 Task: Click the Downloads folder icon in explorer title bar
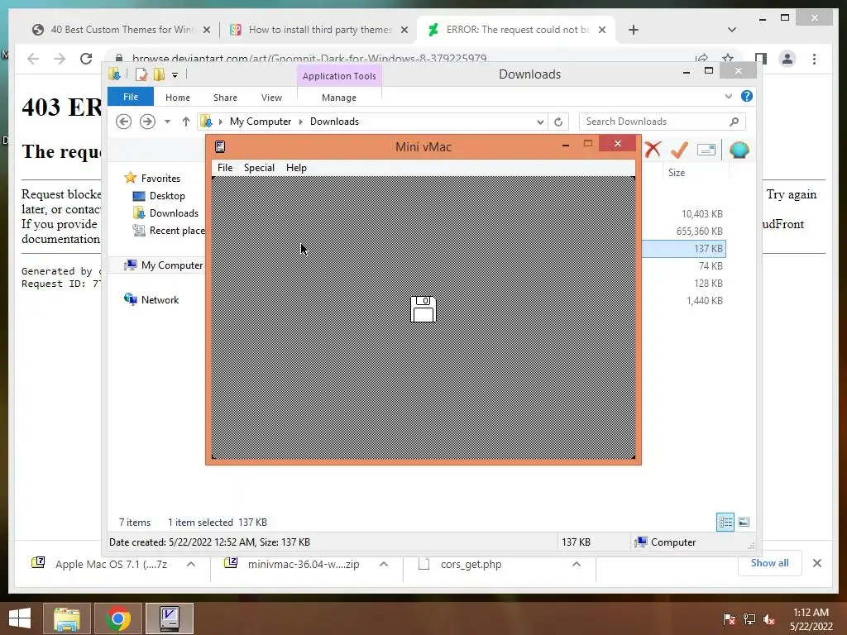[x=114, y=74]
